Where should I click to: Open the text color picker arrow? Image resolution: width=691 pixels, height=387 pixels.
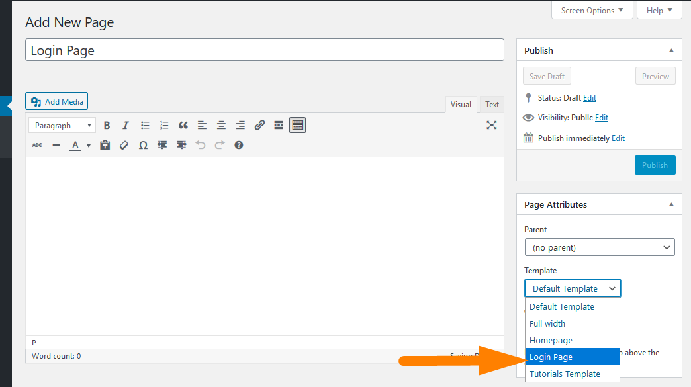[89, 146]
